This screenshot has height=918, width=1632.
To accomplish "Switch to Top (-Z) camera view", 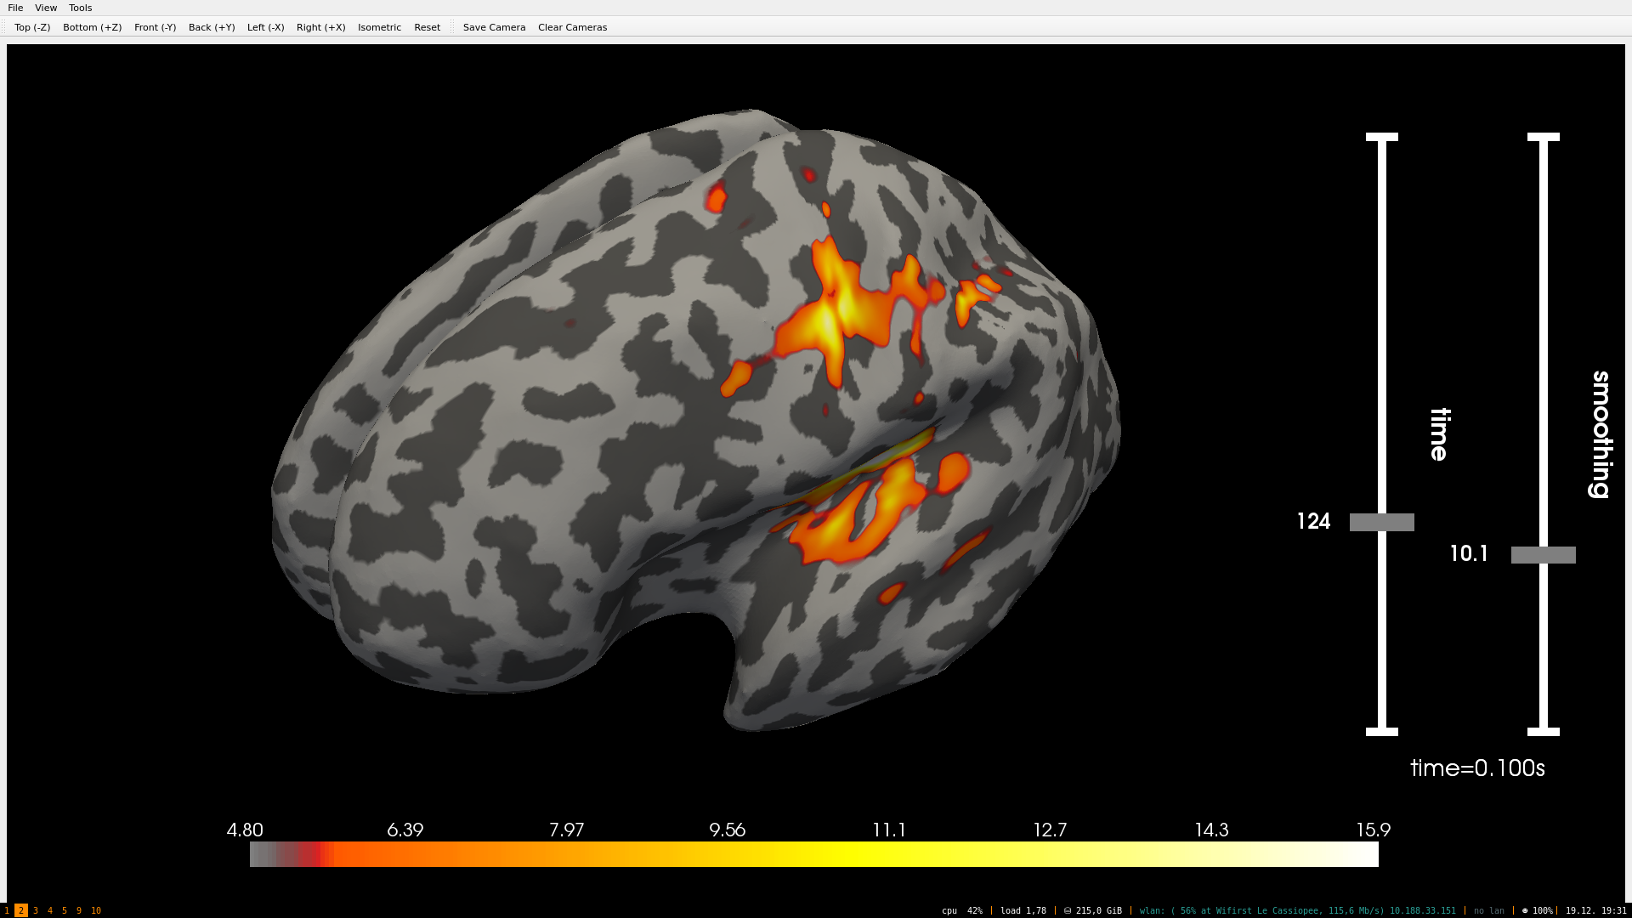I will pyautogui.click(x=32, y=27).
